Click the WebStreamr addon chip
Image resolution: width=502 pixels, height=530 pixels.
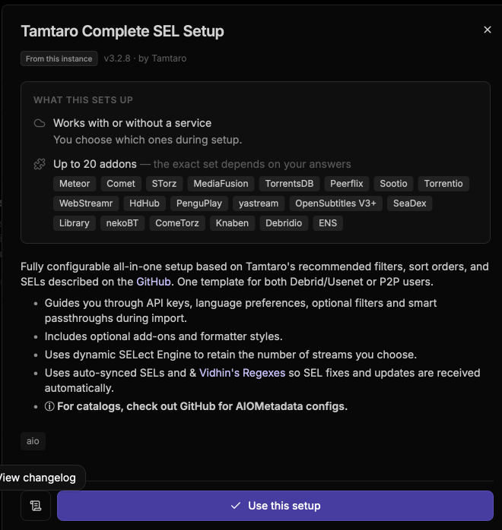pos(86,203)
